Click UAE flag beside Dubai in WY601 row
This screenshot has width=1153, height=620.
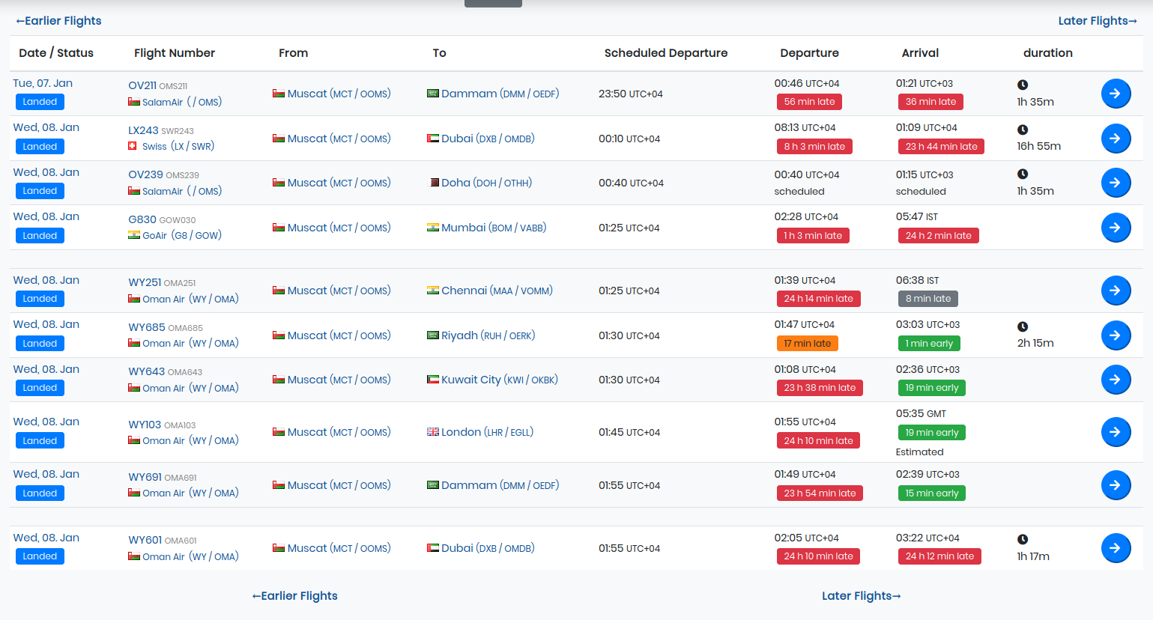433,548
